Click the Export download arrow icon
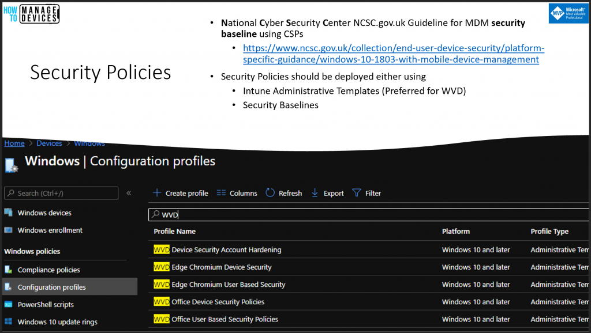Viewport: 591px width, 333px height. pyautogui.click(x=315, y=193)
